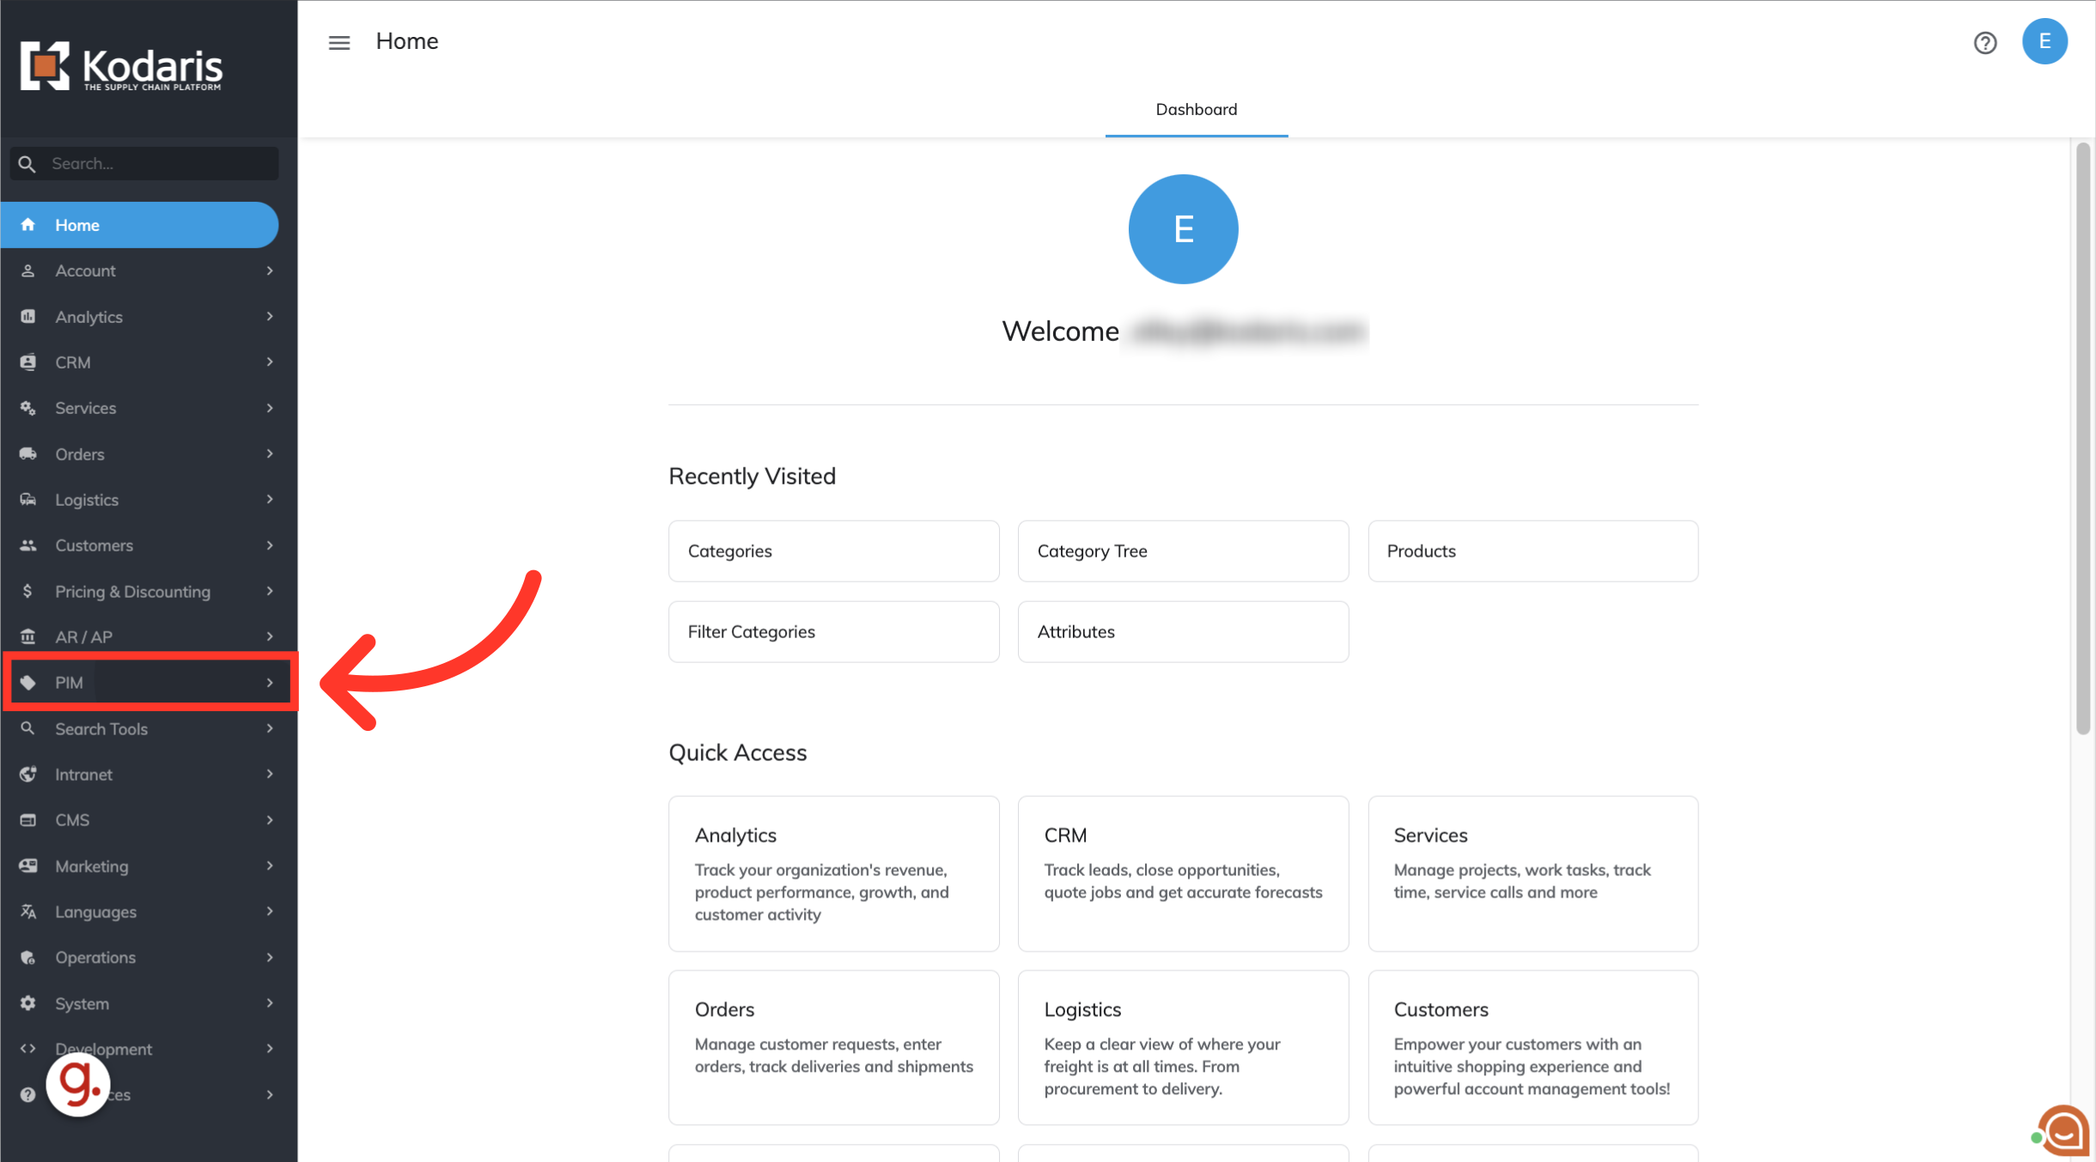Click the Analytics chart icon in sidebar
This screenshot has width=2096, height=1162.
[28, 317]
